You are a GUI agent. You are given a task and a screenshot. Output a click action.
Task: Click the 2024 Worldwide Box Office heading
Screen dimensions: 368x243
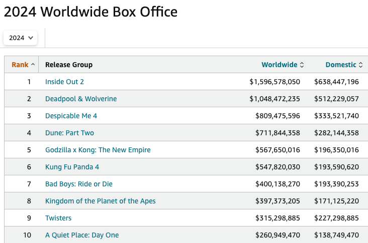[x=90, y=12]
